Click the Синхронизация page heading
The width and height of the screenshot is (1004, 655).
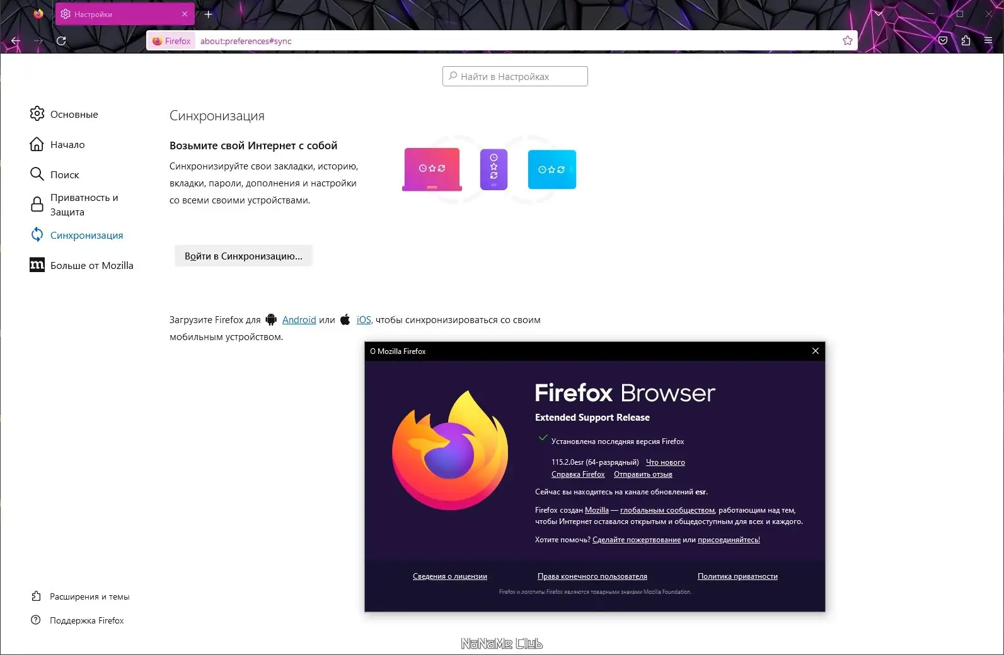point(217,116)
